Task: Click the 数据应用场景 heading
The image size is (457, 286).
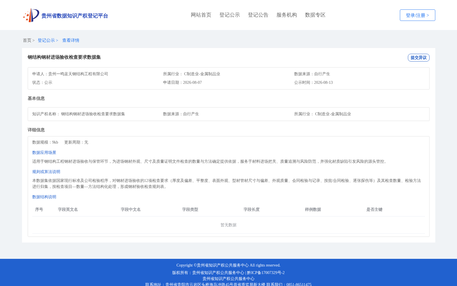Action: tap(44, 152)
